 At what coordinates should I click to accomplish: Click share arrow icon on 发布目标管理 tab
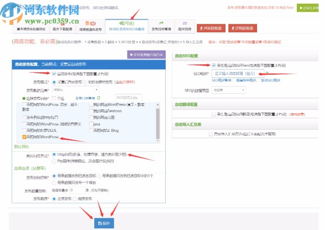161,23
